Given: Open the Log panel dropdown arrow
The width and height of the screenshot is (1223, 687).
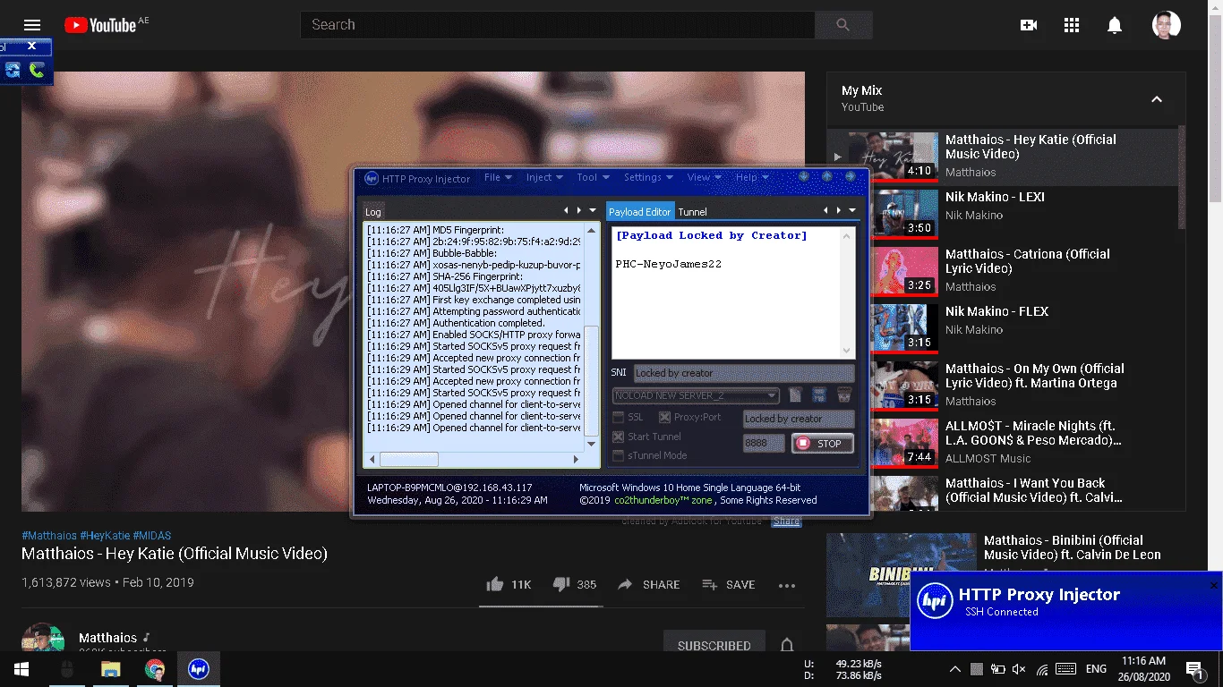Looking at the screenshot, I should 593,211.
